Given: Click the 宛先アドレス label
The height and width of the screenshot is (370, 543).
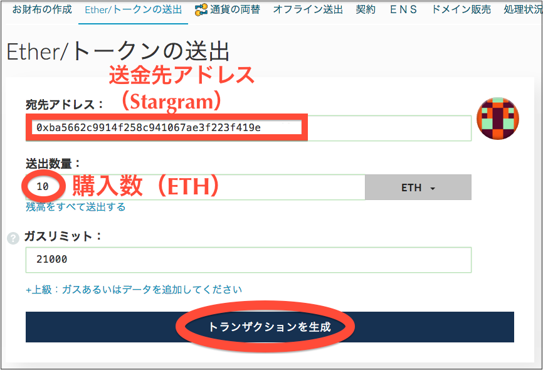Looking at the screenshot, I should click(64, 105).
